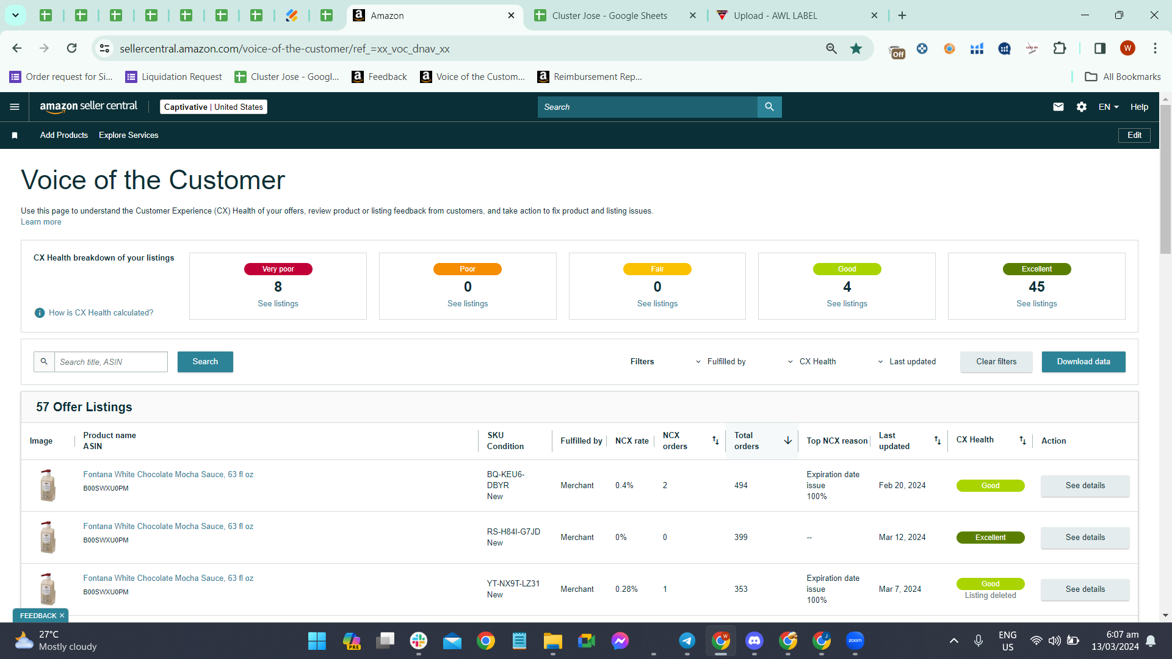Screen dimensions: 1172x659
Task: Open the Add Products menu item
Action: [x=64, y=135]
